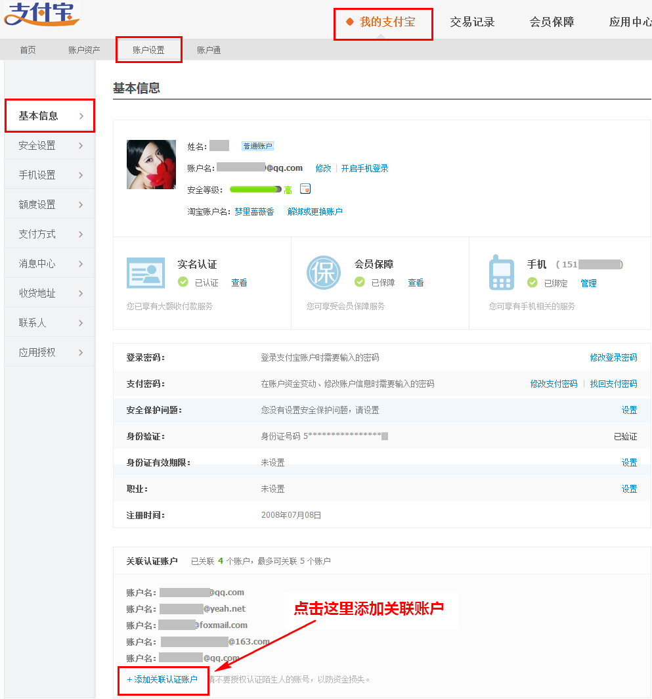Click the 实名认证 ID card icon
652x699 pixels.
point(146,273)
